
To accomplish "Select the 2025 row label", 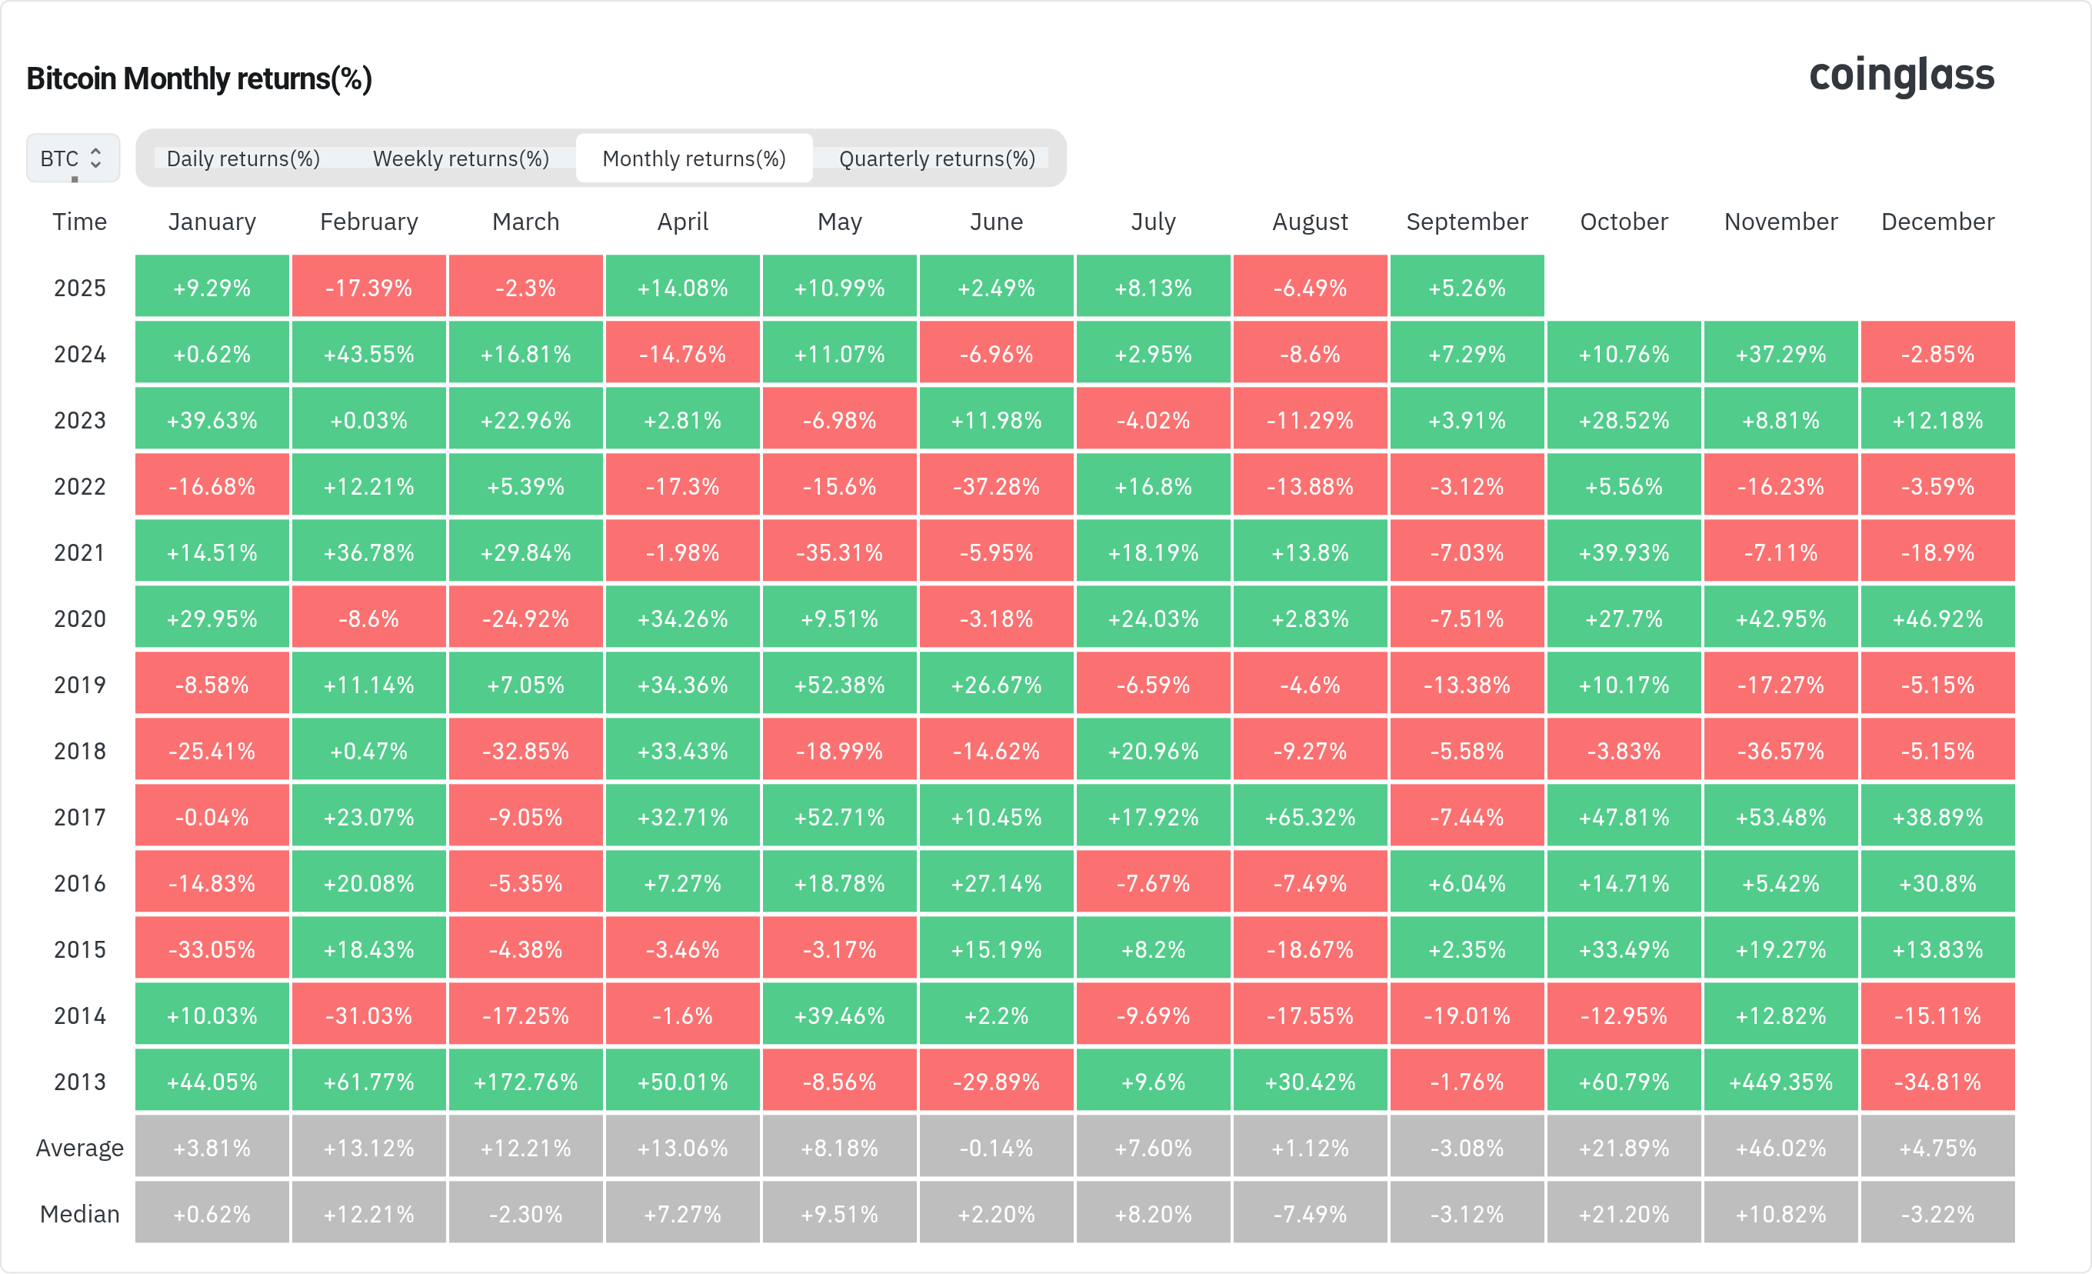I will coord(80,288).
